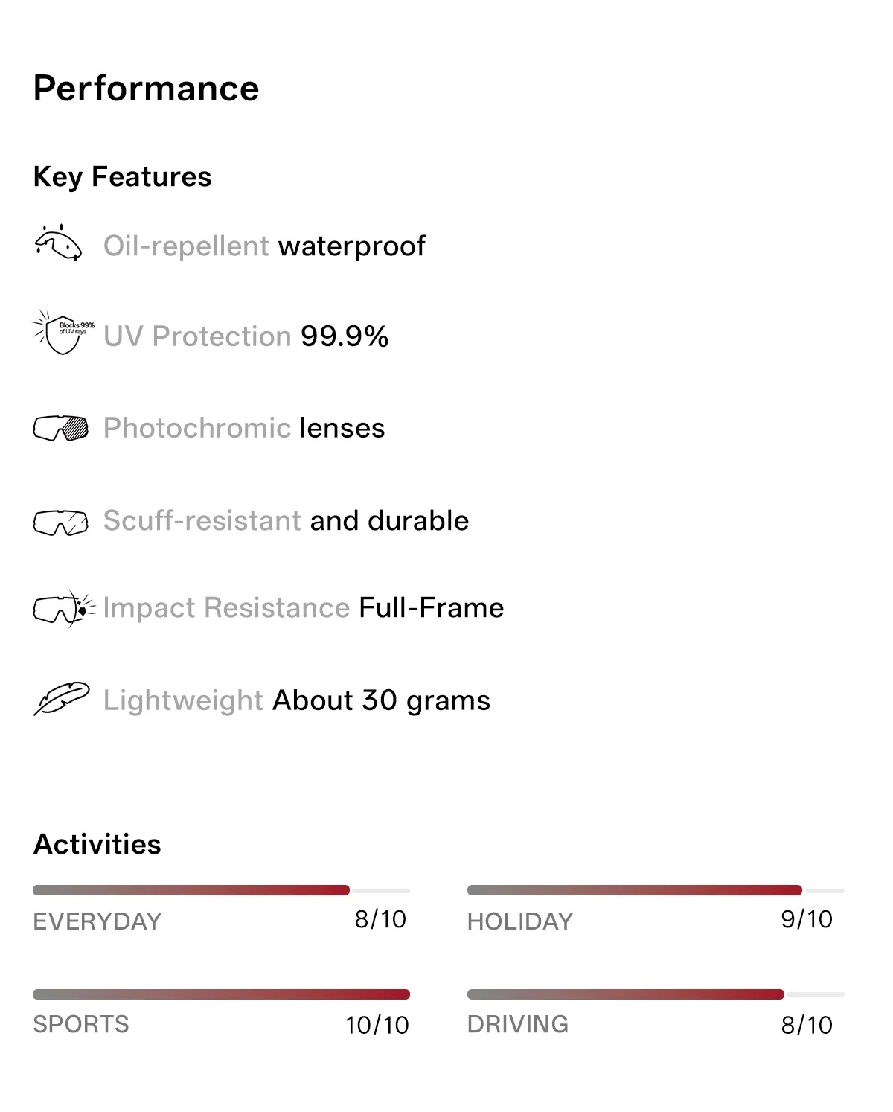Select the 'Impact Resistance Full-Frame' text
Image resolution: width=893 pixels, height=1112 pixels.
coord(304,608)
